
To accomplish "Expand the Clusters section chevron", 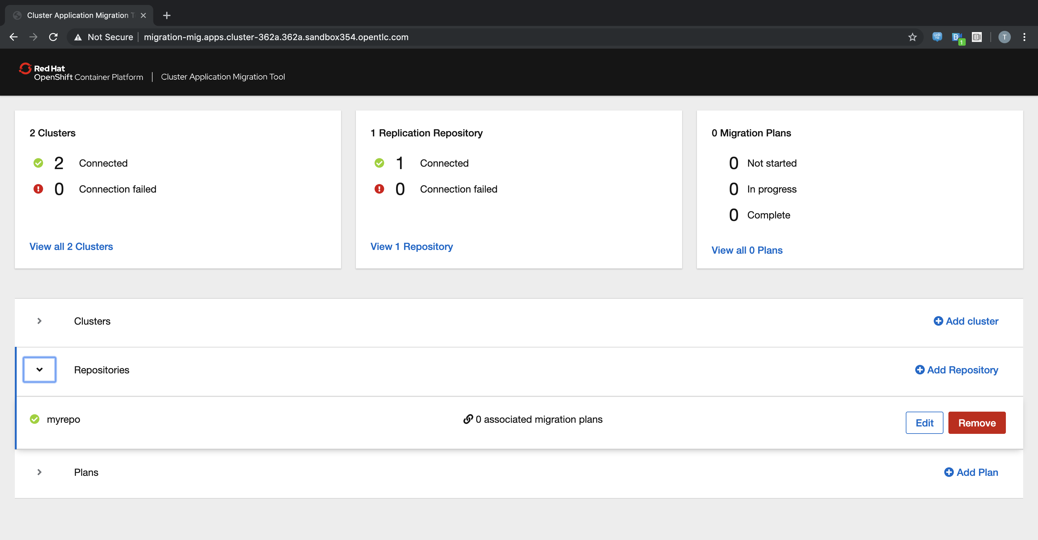I will pos(40,321).
